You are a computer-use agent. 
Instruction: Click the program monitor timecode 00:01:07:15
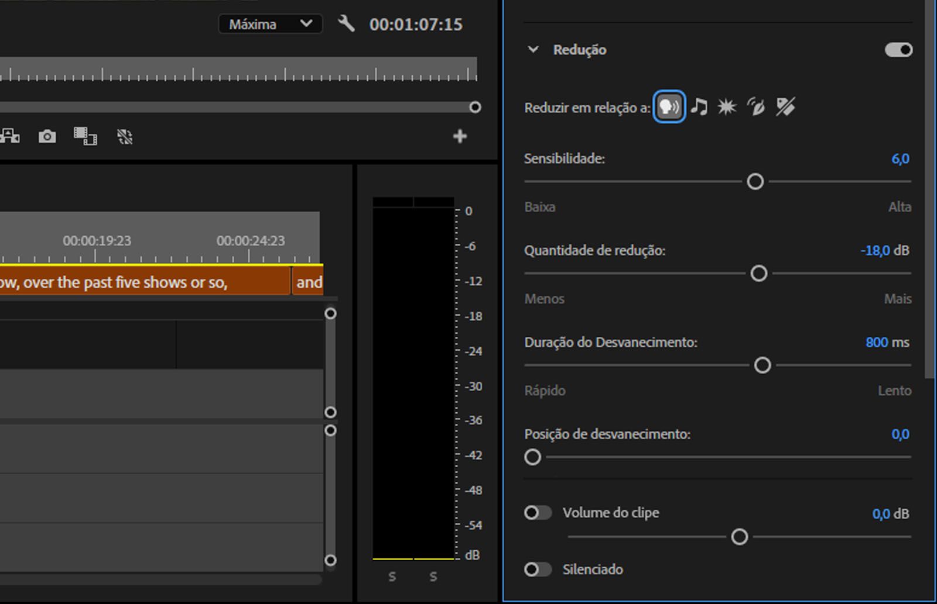click(416, 24)
